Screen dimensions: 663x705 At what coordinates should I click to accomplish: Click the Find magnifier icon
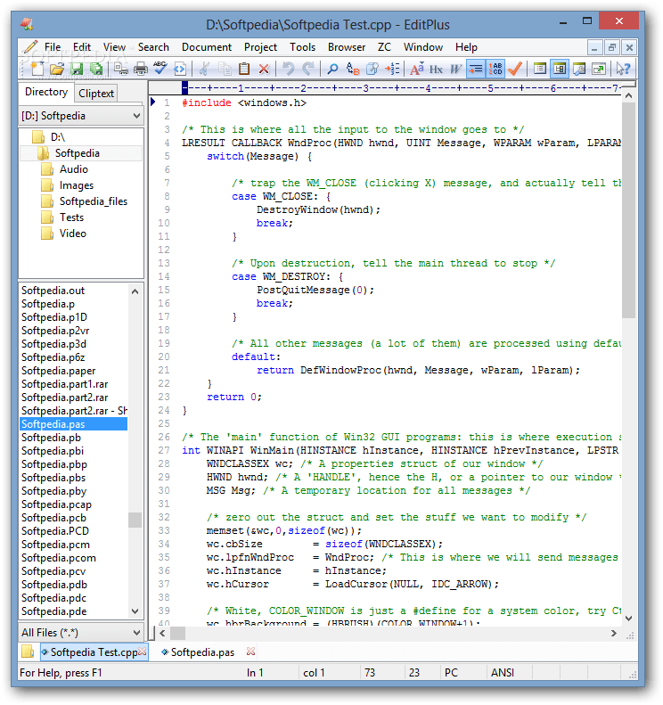pyautogui.click(x=332, y=69)
